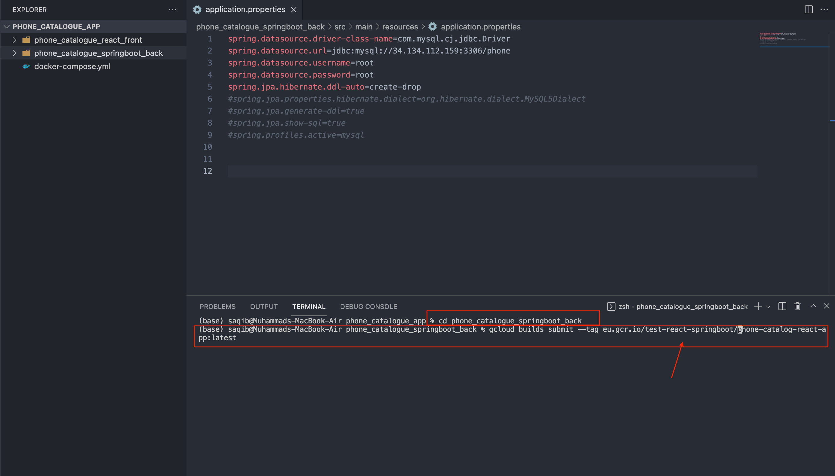Open editor more actions ellipsis menu
This screenshot has height=476, width=835.
824,10
